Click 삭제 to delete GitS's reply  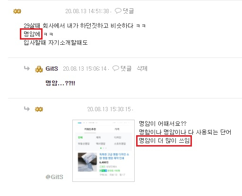click(142, 68)
